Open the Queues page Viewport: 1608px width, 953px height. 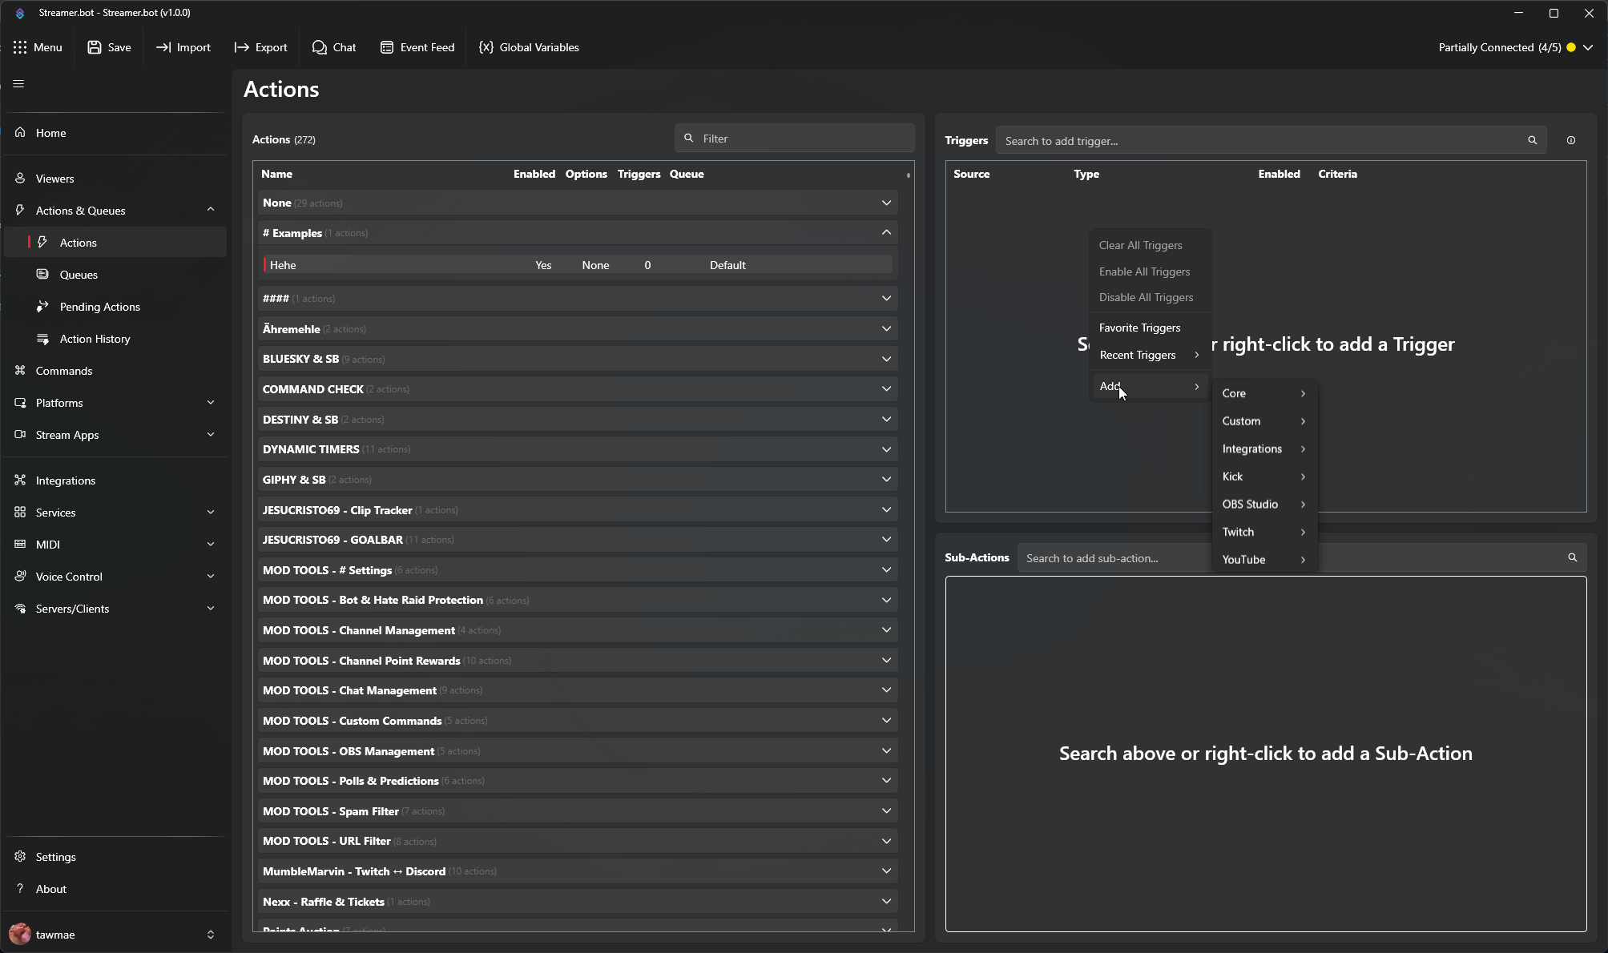click(x=79, y=275)
